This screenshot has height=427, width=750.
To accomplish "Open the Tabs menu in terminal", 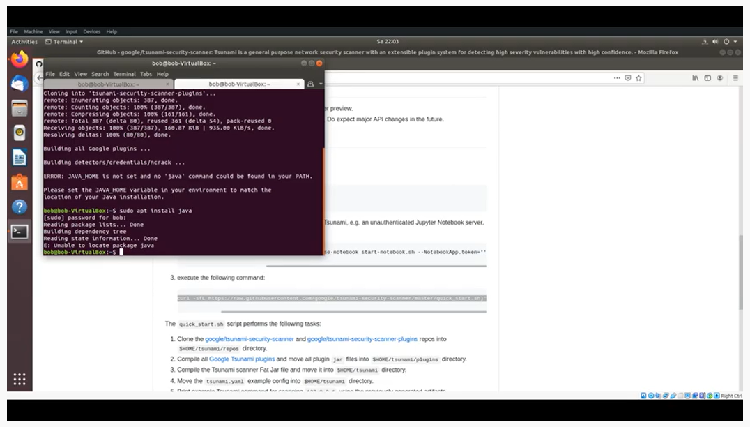I will [146, 74].
